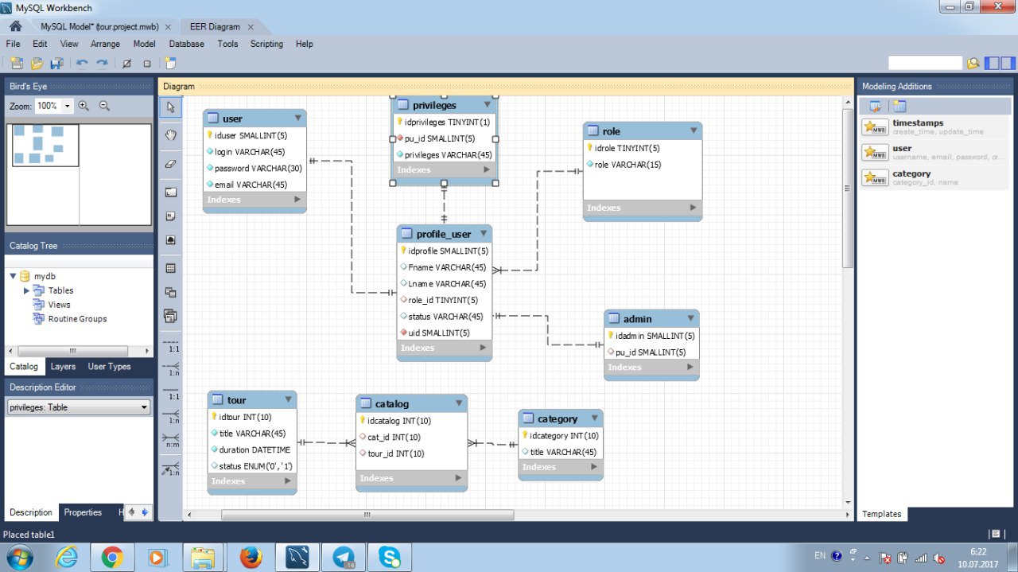Image resolution: width=1018 pixels, height=572 pixels.
Task: Open the Database menu
Action: pyautogui.click(x=186, y=44)
